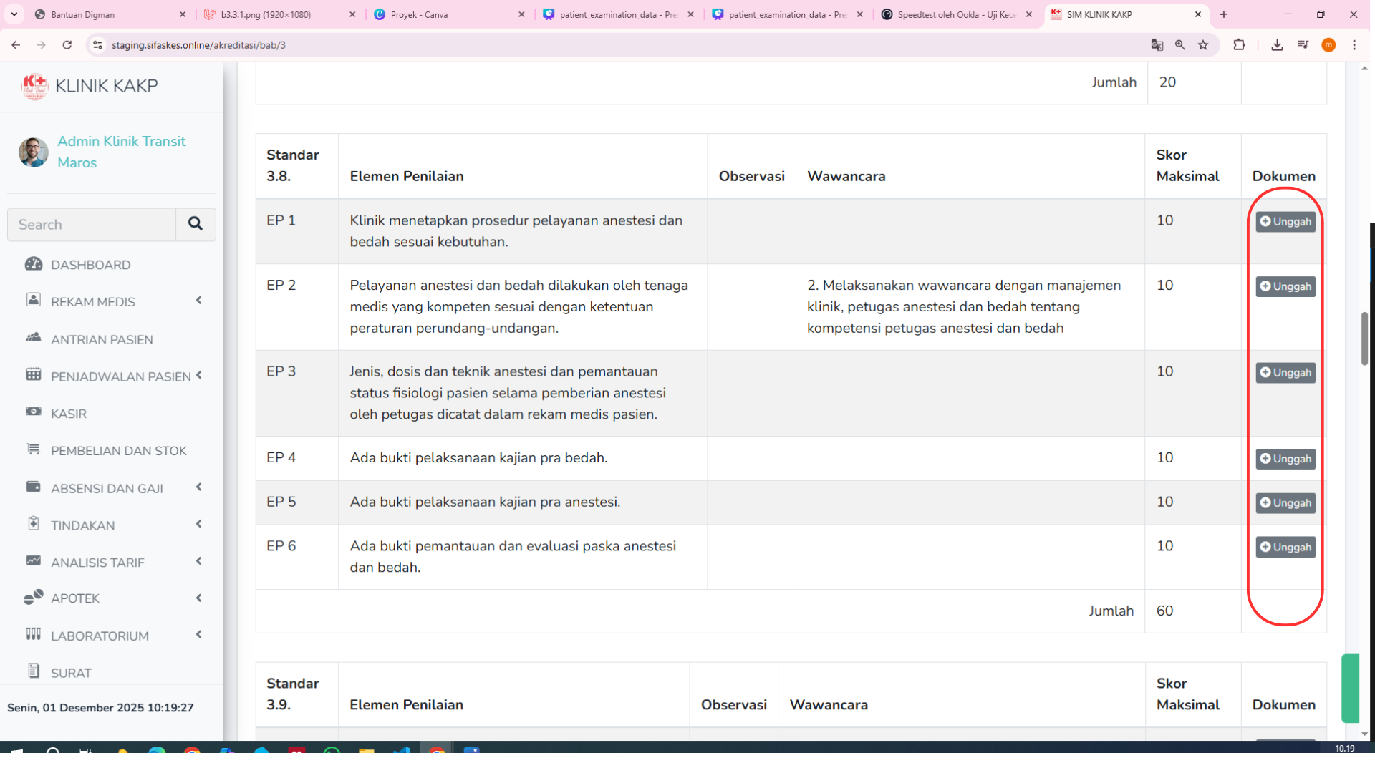
Task: Click the Kasir money icon
Action: tap(34, 412)
